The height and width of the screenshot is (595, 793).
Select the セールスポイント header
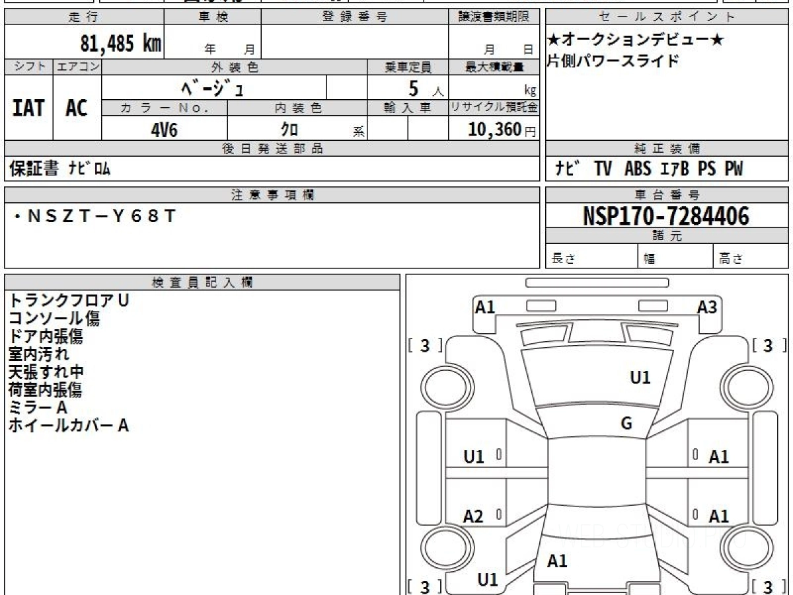[x=667, y=17]
